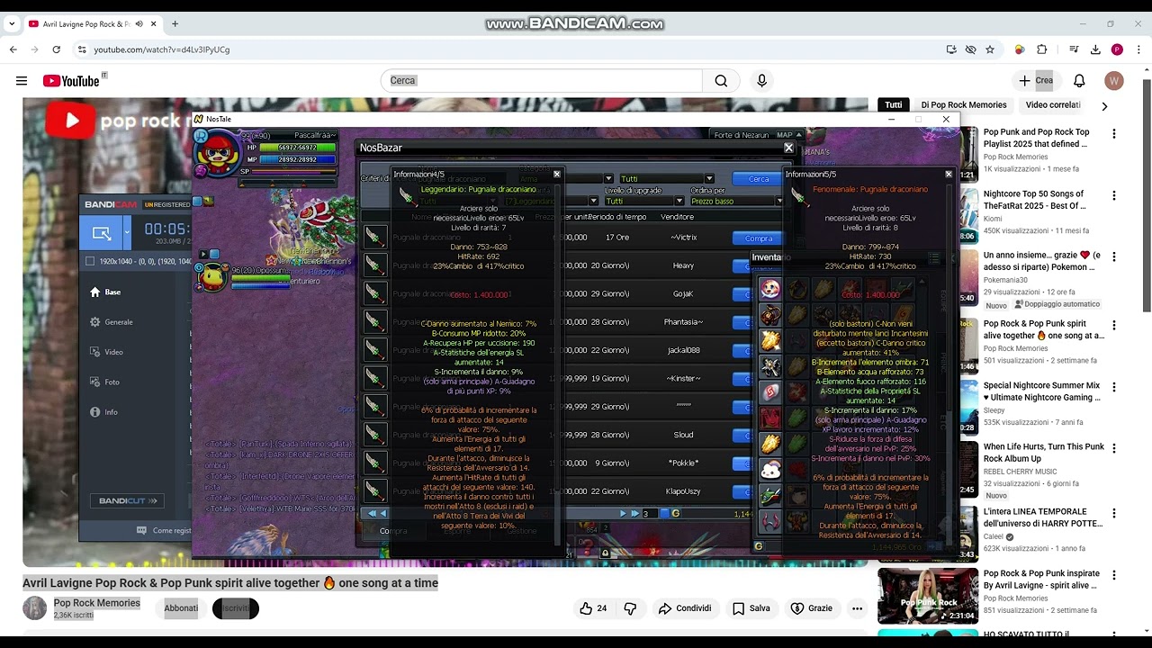This screenshot has width=1152, height=648.
Task: Bookmark this page with the star icon
Action: [990, 49]
